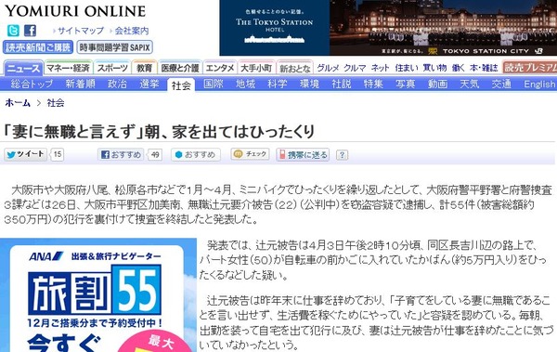
Task: Switch to English edition link
Action: click(539, 85)
